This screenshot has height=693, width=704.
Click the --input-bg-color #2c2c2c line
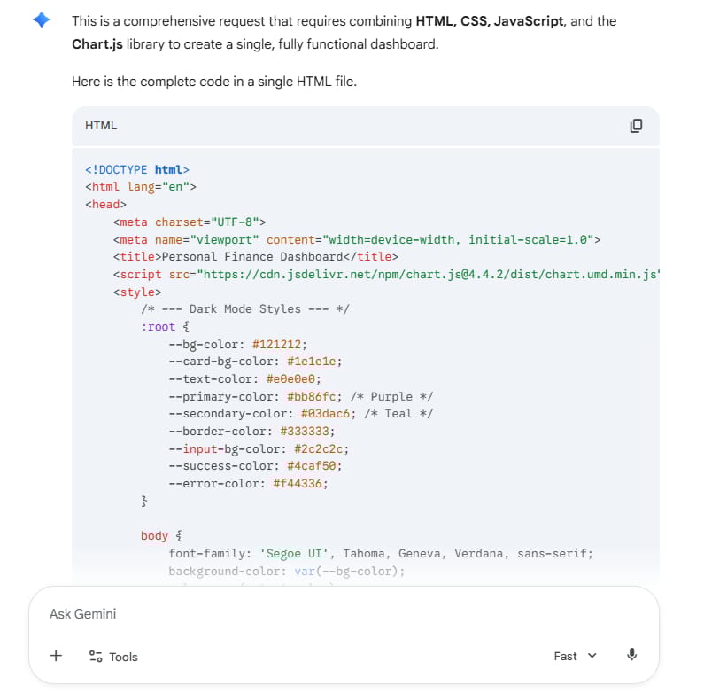pos(259,448)
